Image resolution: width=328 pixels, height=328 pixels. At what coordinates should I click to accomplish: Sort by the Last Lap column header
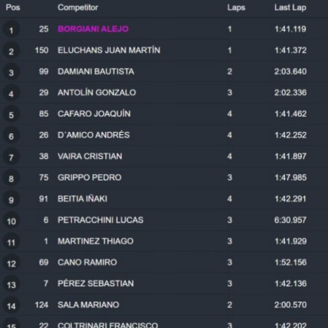[x=290, y=8]
